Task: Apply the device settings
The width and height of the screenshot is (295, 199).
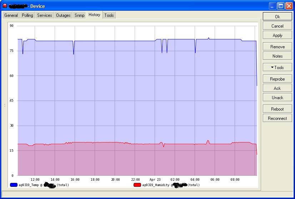Action: point(277,35)
